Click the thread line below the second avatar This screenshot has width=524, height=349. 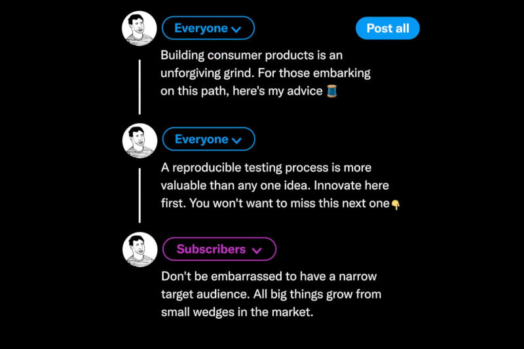coord(140,195)
